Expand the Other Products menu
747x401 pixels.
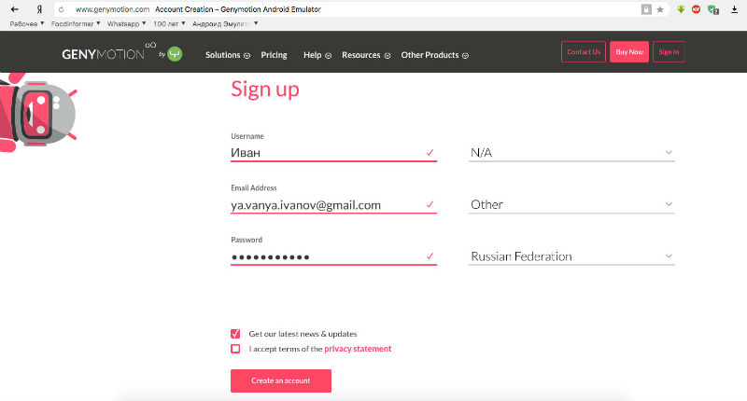coord(434,55)
